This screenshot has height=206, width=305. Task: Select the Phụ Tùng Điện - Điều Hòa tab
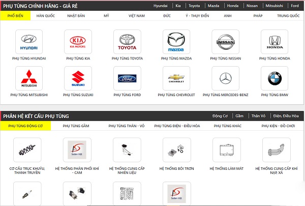[x=177, y=126]
